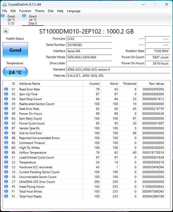The width and height of the screenshot is (173, 212).
Task: Open the Help menu
Action: click(x=60, y=11)
